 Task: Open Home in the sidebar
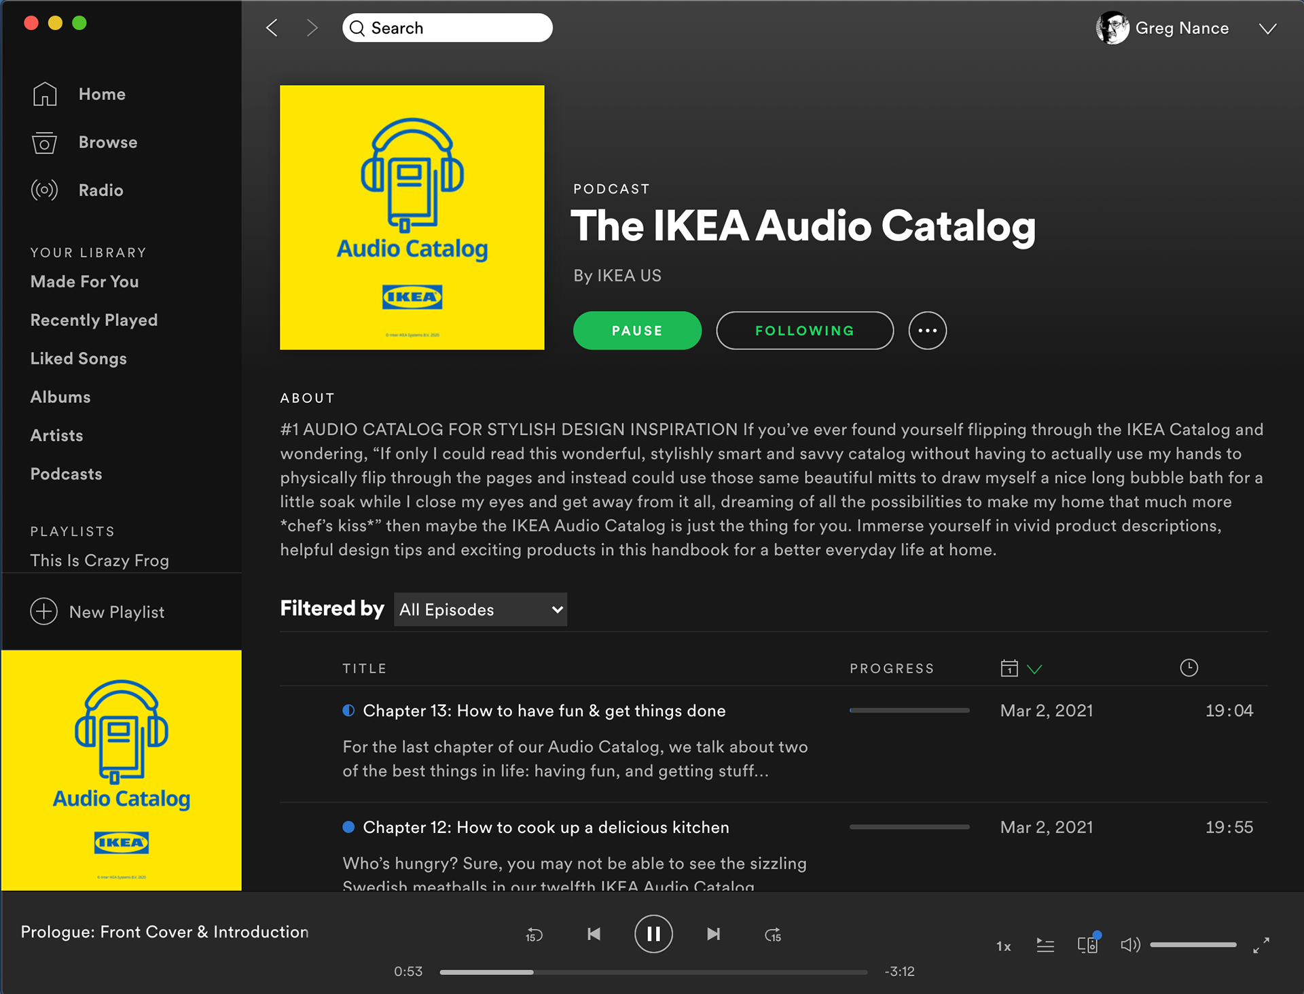click(102, 94)
